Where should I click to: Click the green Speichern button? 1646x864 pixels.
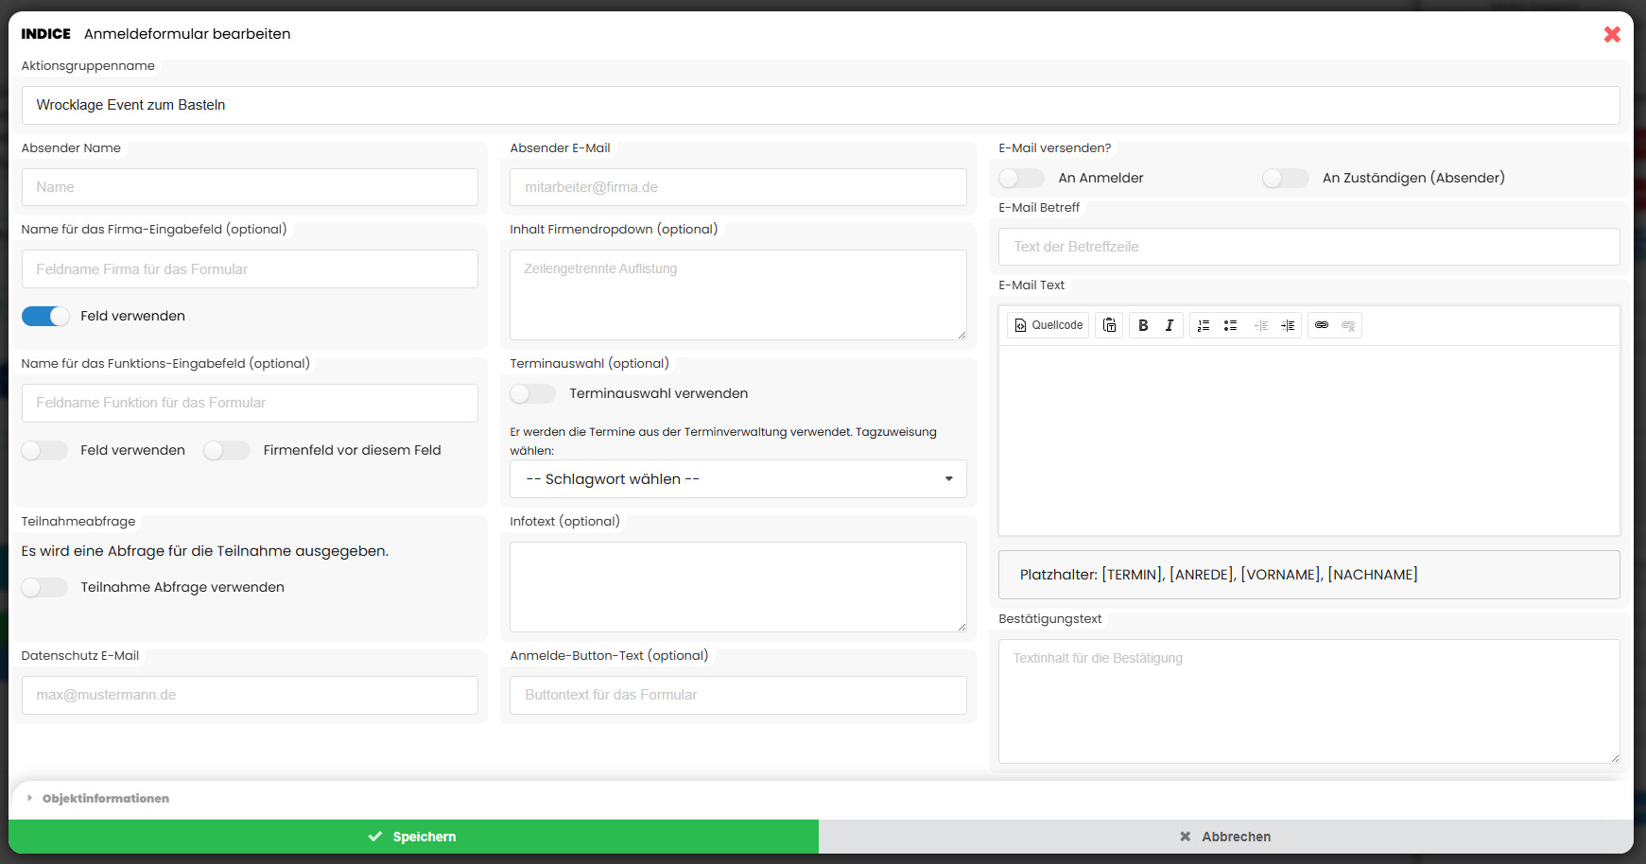click(413, 837)
